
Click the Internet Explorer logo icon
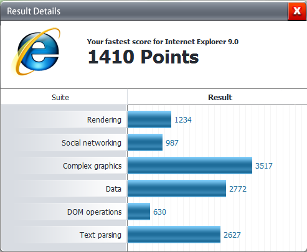(x=35, y=52)
